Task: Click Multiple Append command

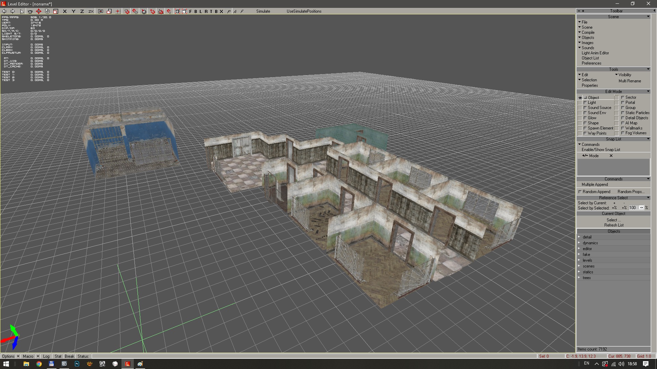Action: [x=595, y=184]
